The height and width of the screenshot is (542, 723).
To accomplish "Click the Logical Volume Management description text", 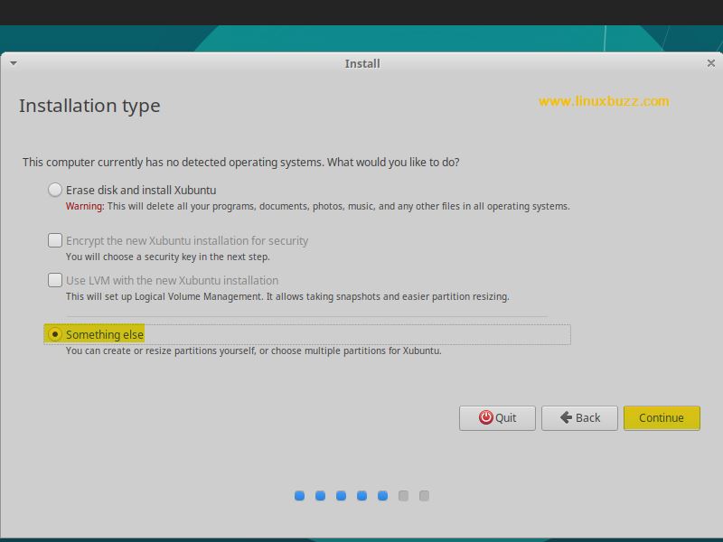I will (287, 296).
